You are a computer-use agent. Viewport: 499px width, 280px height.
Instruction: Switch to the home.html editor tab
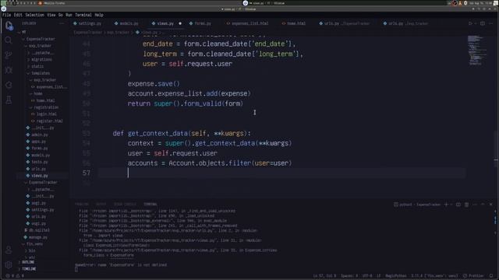294,23
